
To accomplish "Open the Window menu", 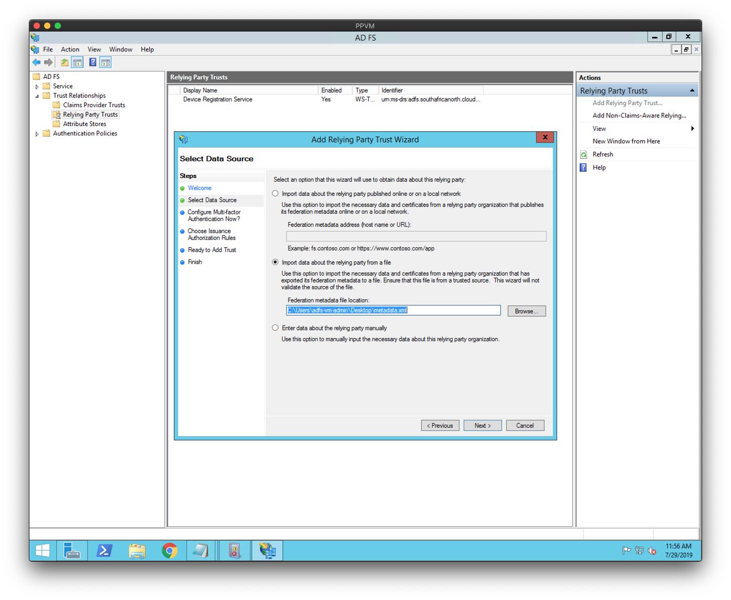I will coord(121,49).
